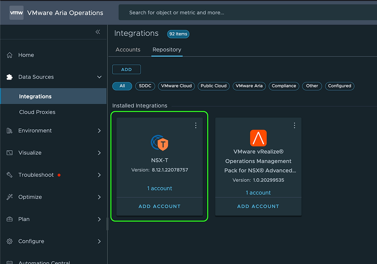Image resolution: width=377 pixels, height=264 pixels.
Task: Click the Visualize chart icon
Action: (10, 153)
